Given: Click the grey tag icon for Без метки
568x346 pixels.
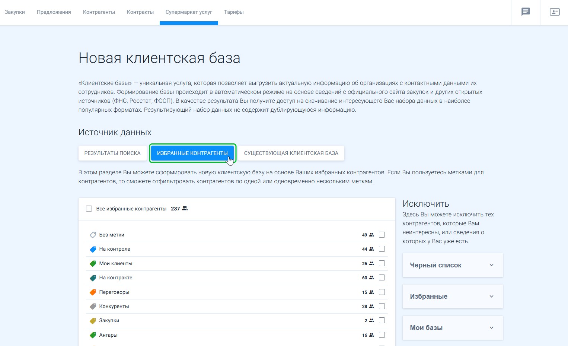Looking at the screenshot, I should (93, 235).
